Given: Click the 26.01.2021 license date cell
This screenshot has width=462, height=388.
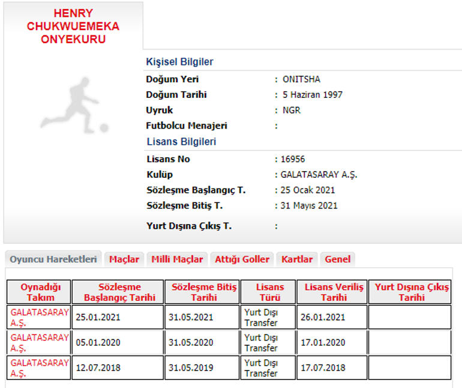Looking at the screenshot, I should pos(332,317).
